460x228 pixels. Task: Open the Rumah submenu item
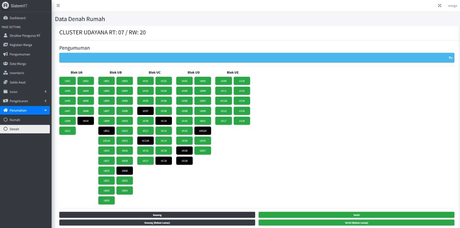pyautogui.click(x=25, y=120)
